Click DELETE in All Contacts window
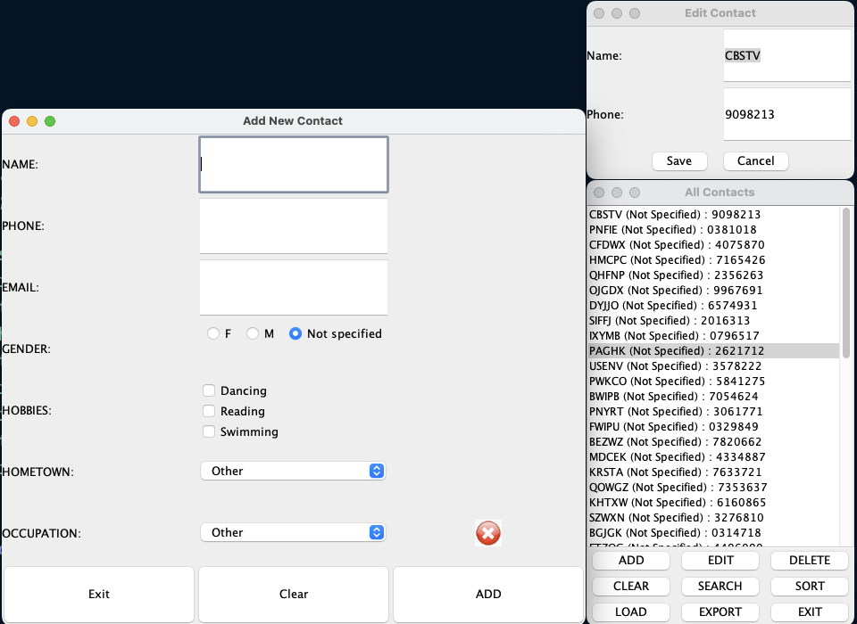Screen dimensions: 857x624 [x=810, y=560]
